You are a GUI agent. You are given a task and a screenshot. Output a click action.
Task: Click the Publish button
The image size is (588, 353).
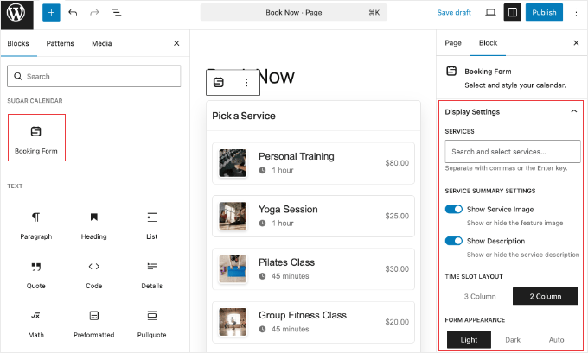544,13
